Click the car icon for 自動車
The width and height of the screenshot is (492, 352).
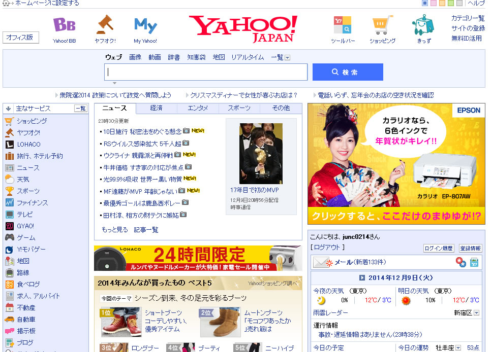(10, 320)
